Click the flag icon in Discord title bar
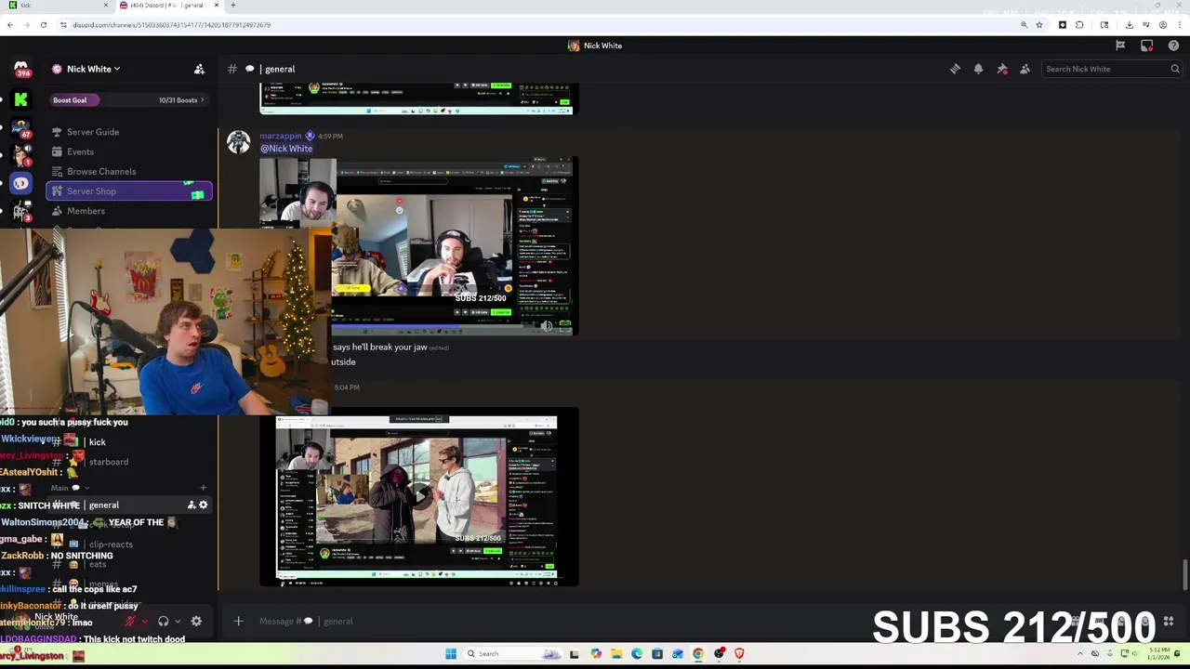The image size is (1190, 669). (1120, 46)
